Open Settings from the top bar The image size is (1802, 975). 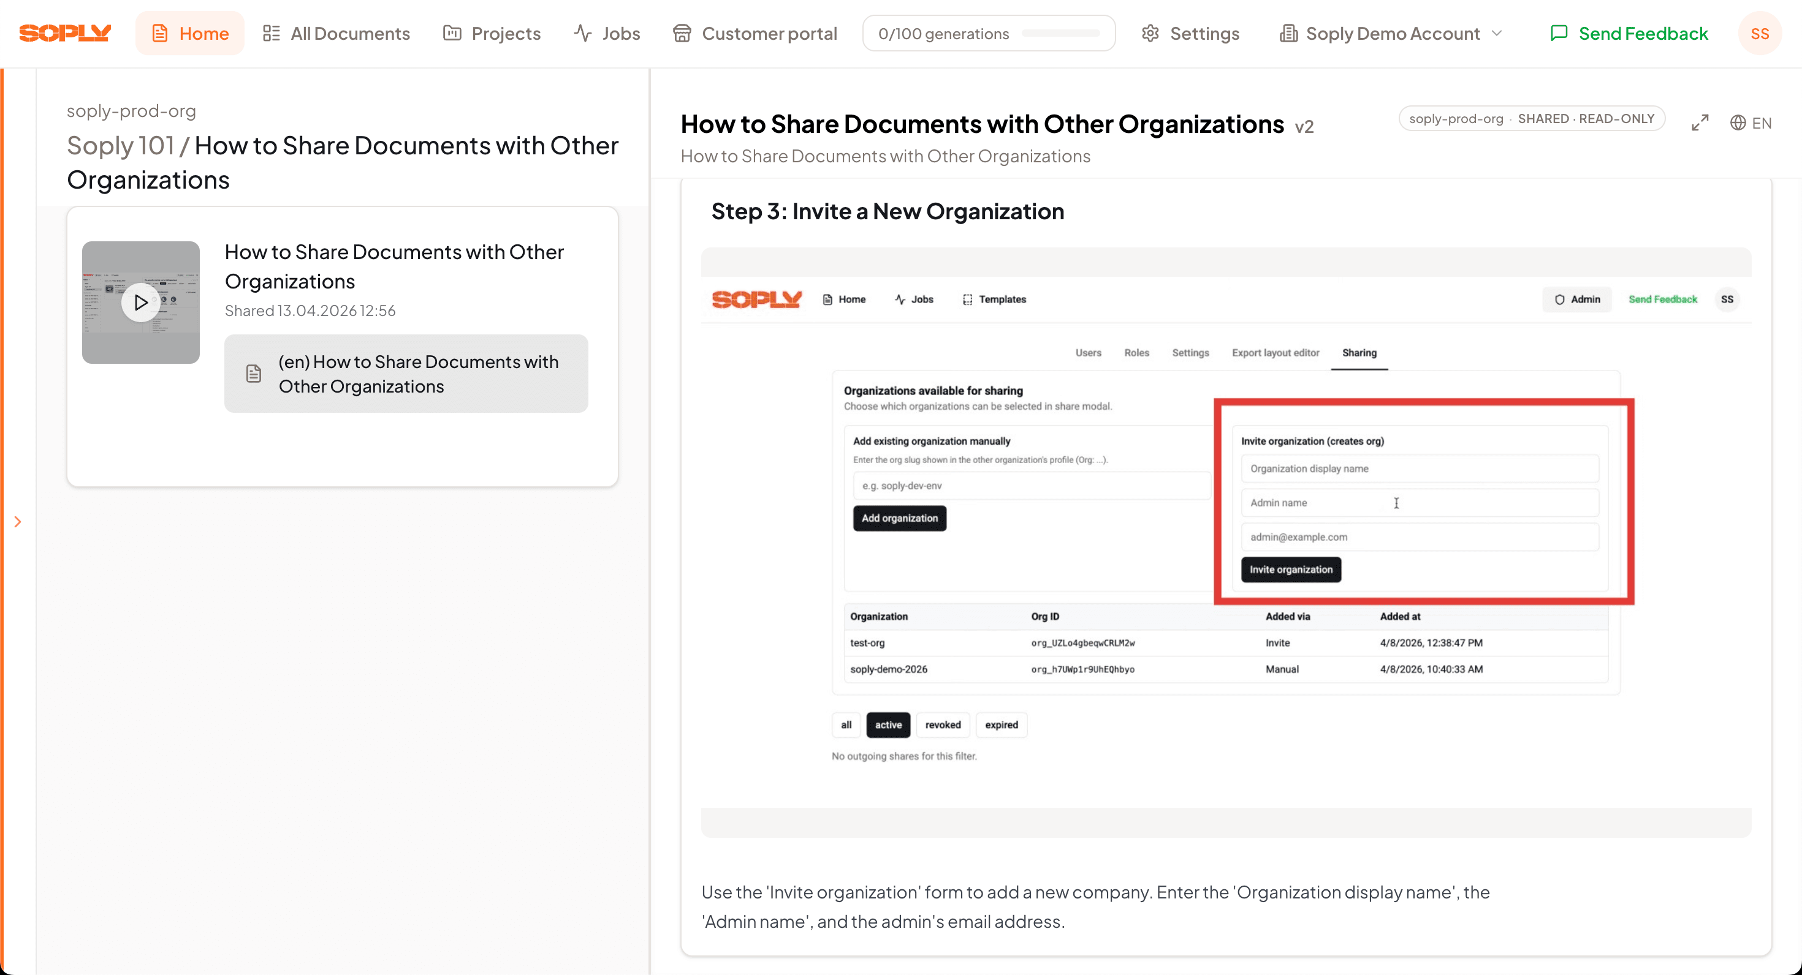pyautogui.click(x=1190, y=33)
